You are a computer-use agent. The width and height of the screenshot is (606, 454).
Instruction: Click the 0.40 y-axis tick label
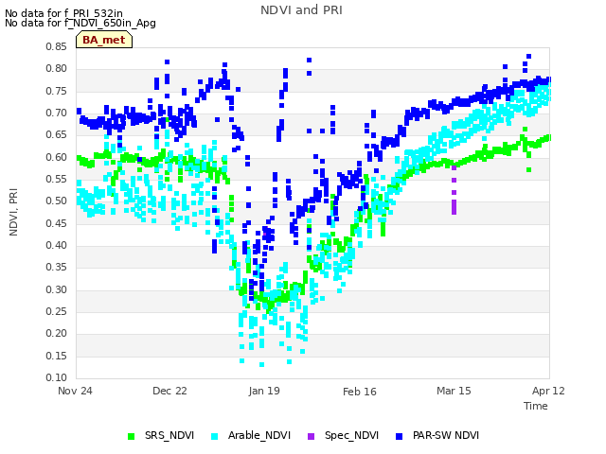tap(57, 246)
